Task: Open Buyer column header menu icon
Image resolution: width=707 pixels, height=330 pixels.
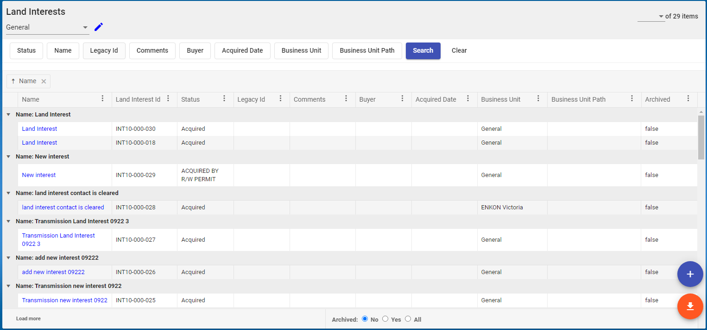Action: (x=402, y=99)
